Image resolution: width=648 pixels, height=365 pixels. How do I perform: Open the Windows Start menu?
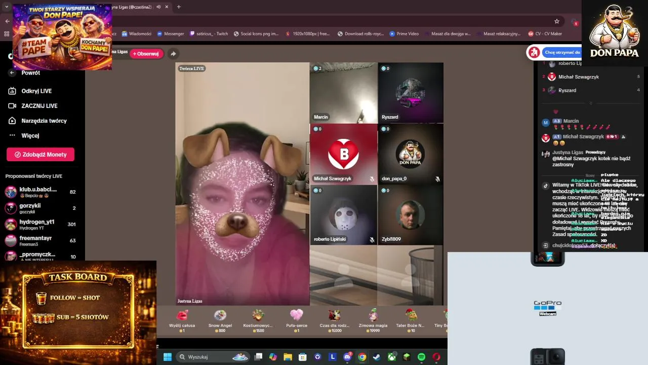pyautogui.click(x=168, y=357)
